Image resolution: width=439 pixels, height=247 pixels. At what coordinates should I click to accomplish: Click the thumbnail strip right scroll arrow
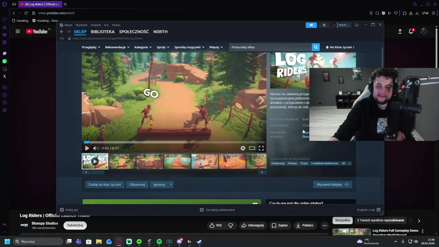pyautogui.click(x=262, y=172)
